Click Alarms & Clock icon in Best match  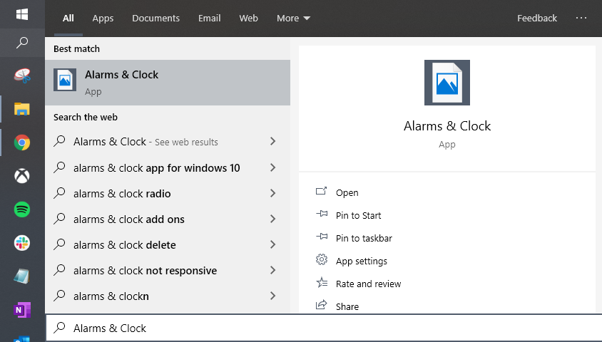point(64,80)
